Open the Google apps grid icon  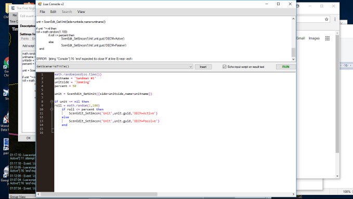click(x=328, y=39)
